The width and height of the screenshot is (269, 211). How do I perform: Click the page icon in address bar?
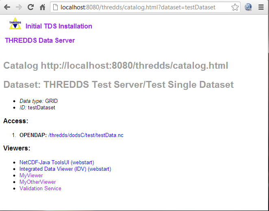[56, 7]
